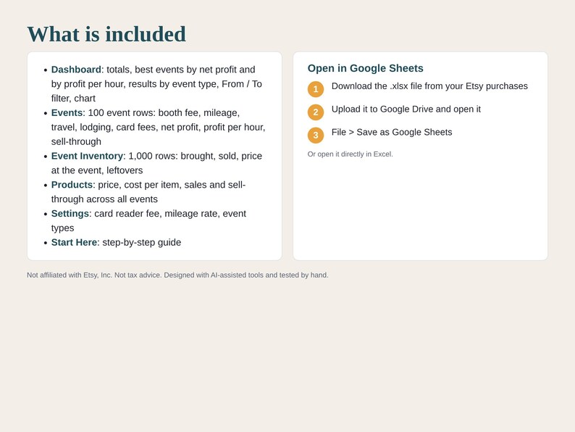This screenshot has height=432, width=575.
Task: Click the bold 'Products' label
Action: pyautogui.click(x=72, y=185)
